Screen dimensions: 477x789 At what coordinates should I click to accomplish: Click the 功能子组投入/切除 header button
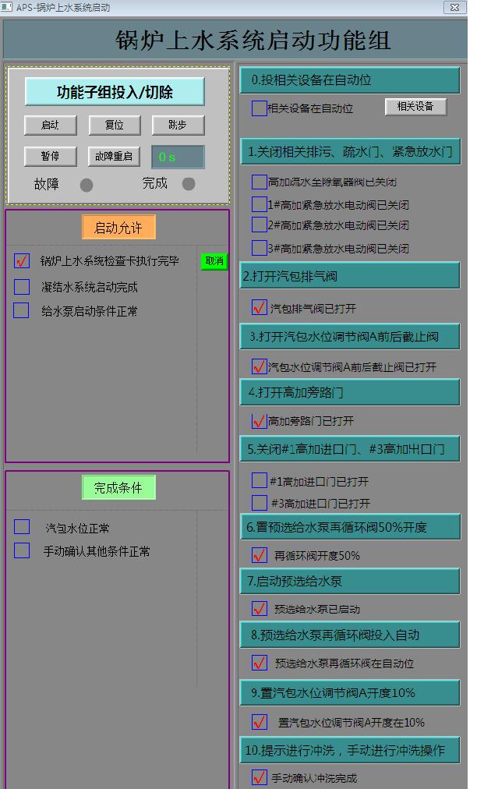pyautogui.click(x=115, y=92)
